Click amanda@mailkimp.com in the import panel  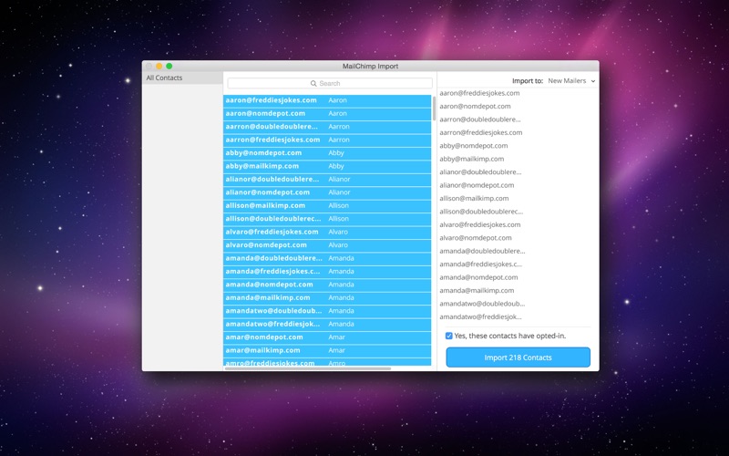point(477,290)
